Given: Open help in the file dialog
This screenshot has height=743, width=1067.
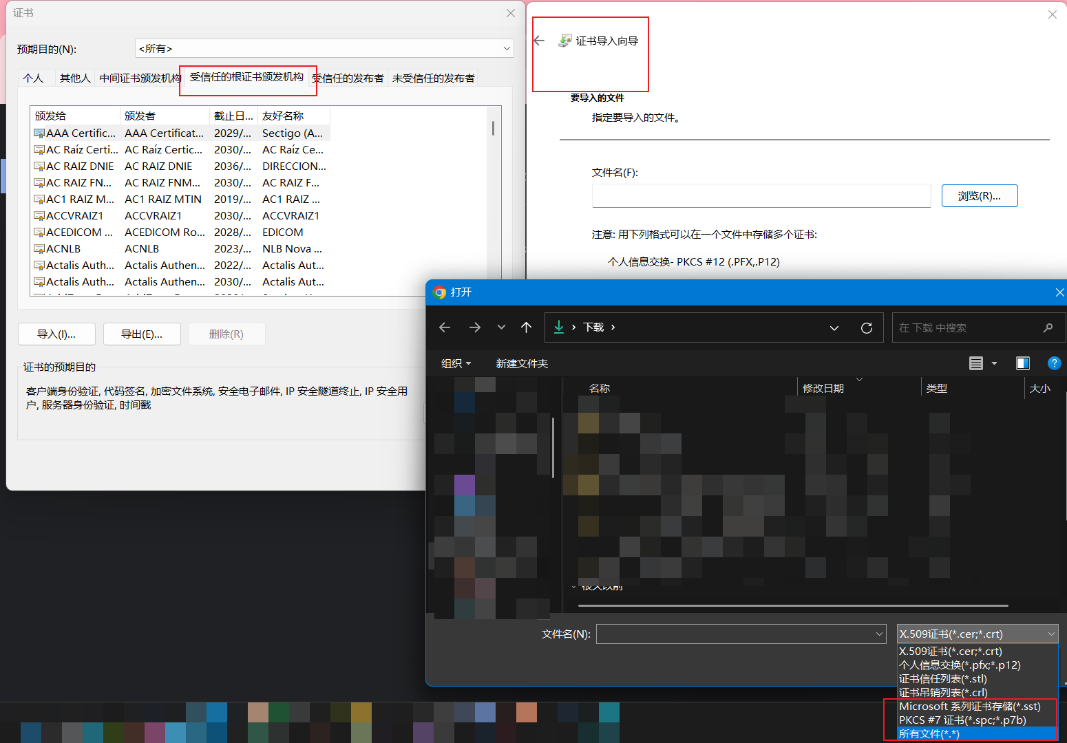Looking at the screenshot, I should click(1054, 363).
